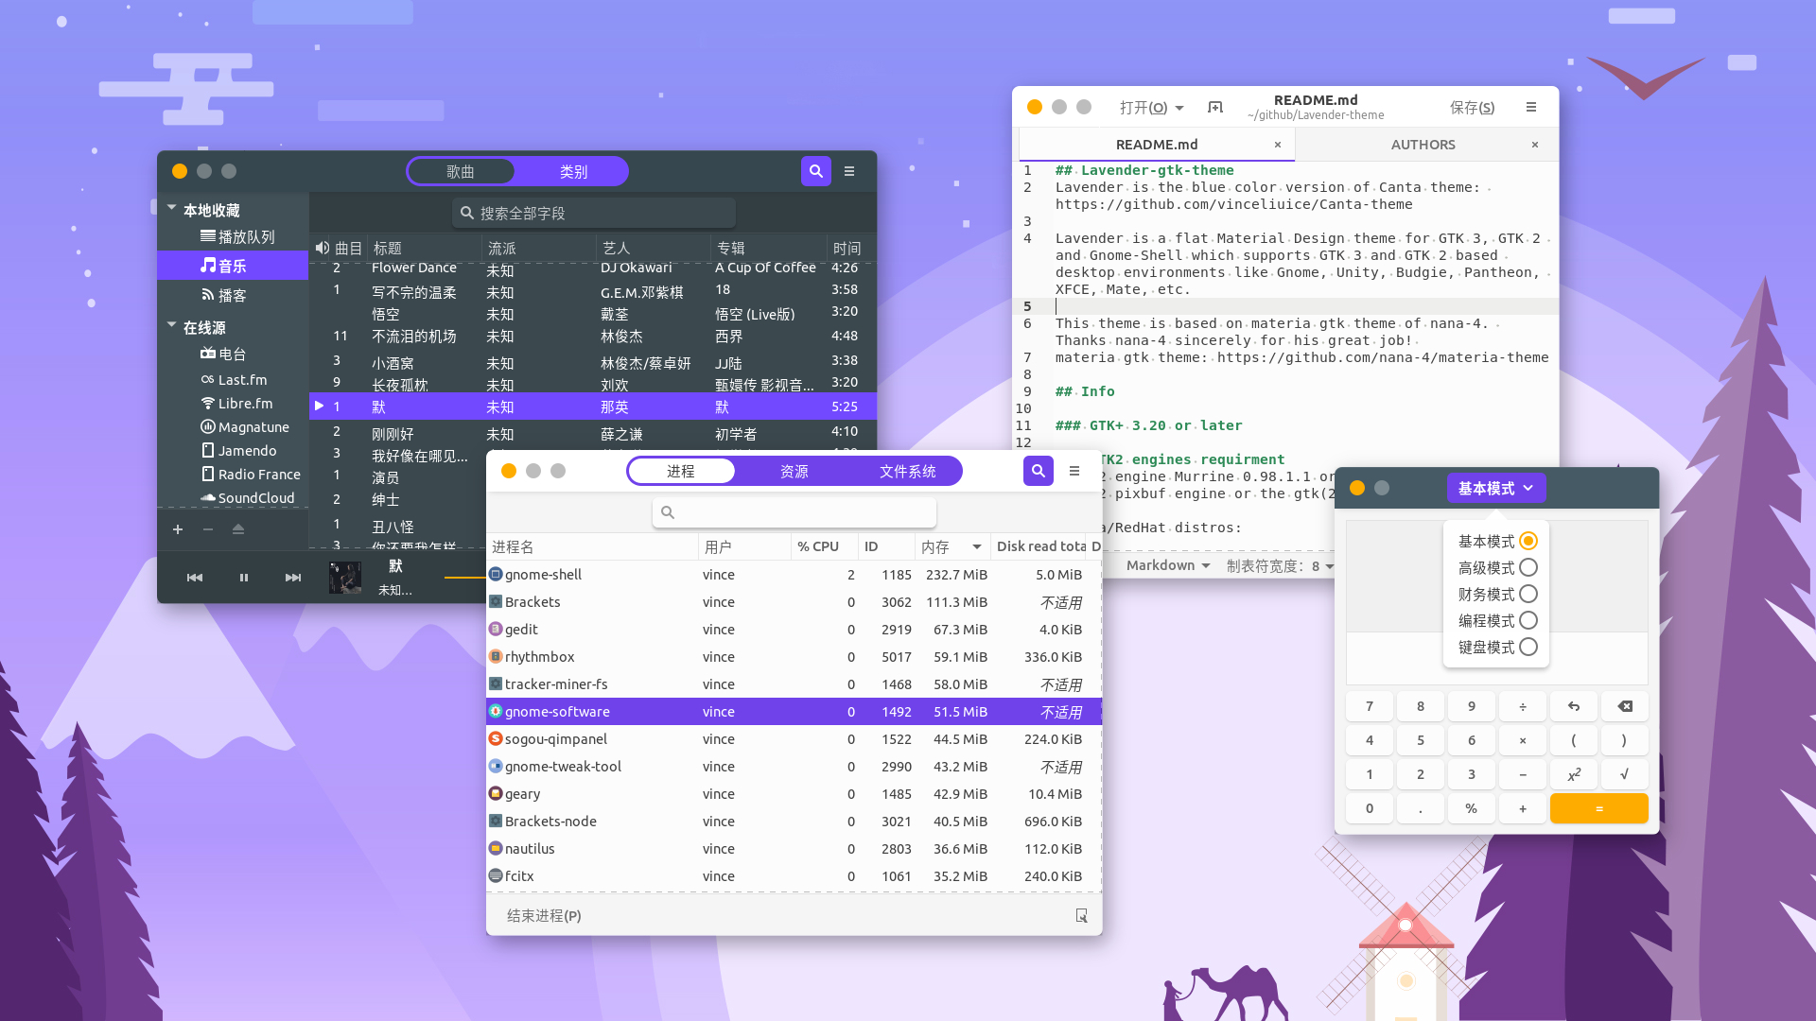Click the calculator backspace icon

tap(1625, 707)
